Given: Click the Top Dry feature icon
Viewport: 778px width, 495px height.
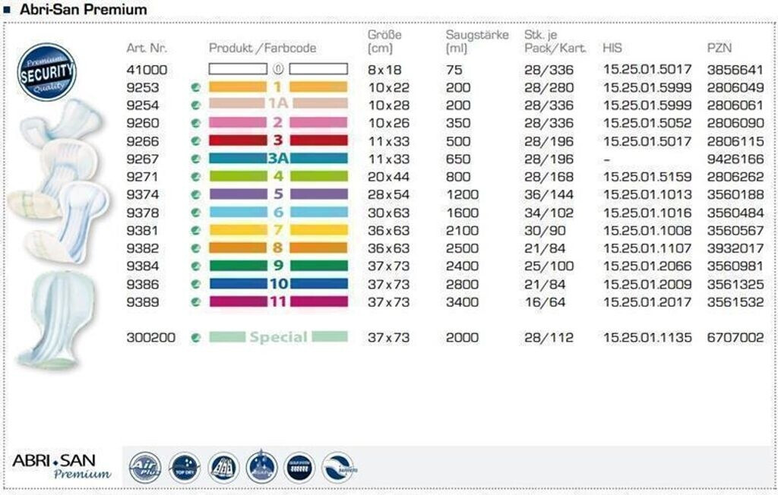Looking at the screenshot, I should click(185, 468).
